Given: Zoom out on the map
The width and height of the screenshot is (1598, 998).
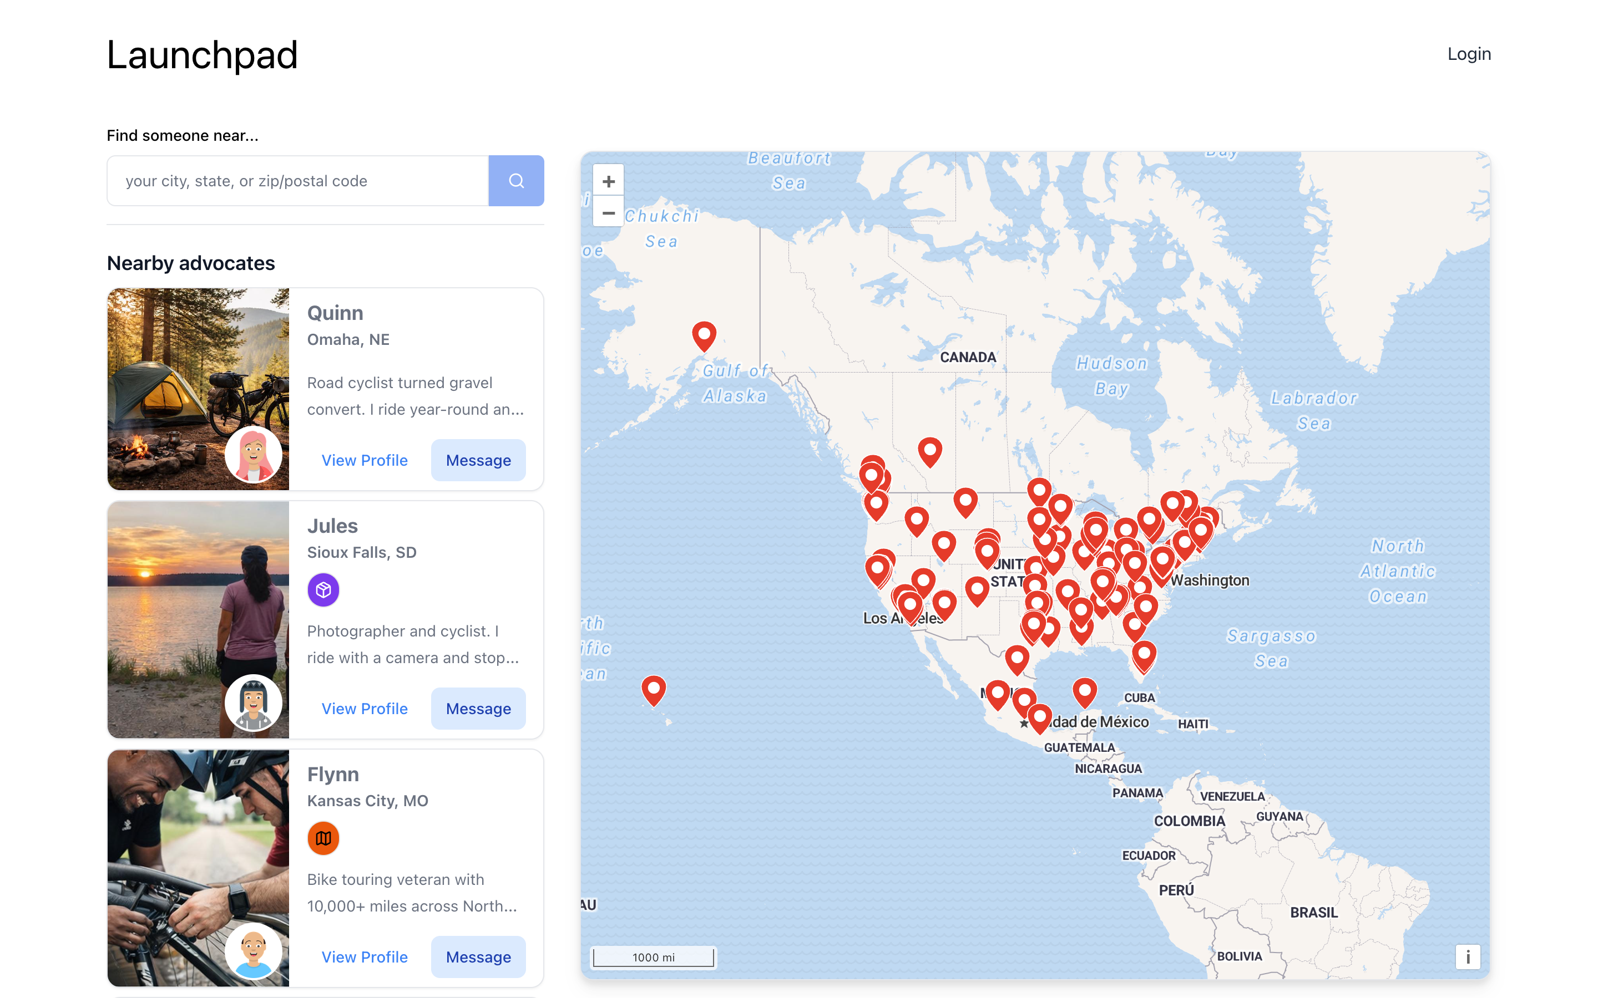Looking at the screenshot, I should tap(608, 212).
